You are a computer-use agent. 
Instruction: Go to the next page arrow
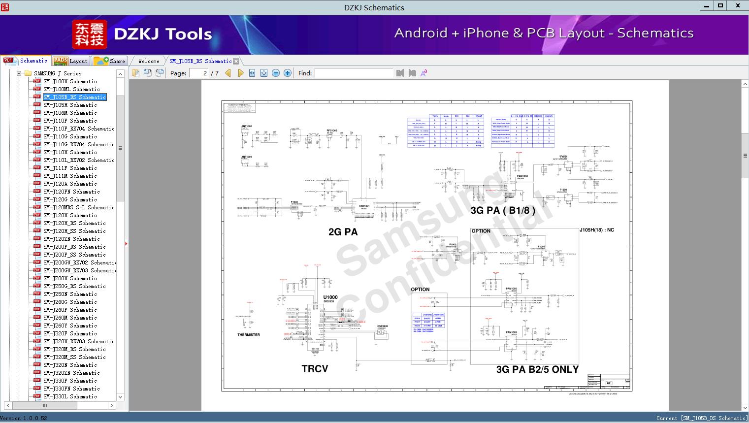pos(240,73)
